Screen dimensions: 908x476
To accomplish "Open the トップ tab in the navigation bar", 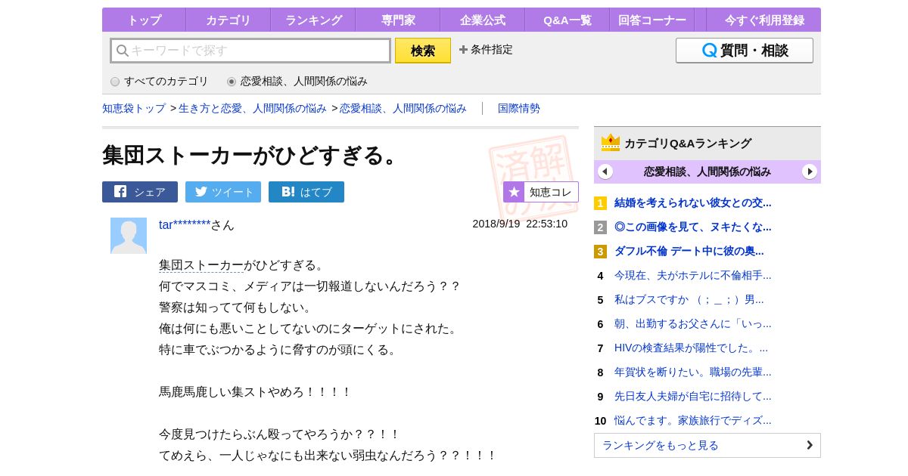I will point(144,20).
